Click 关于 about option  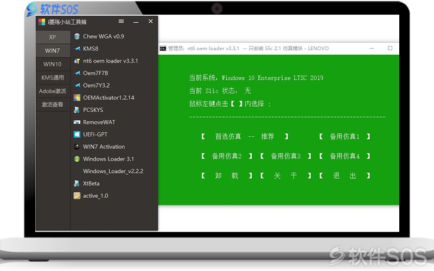(x=286, y=176)
